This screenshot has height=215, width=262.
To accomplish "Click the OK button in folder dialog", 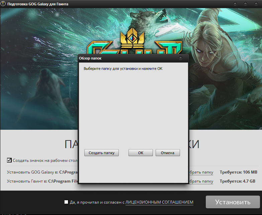I will tap(141, 153).
